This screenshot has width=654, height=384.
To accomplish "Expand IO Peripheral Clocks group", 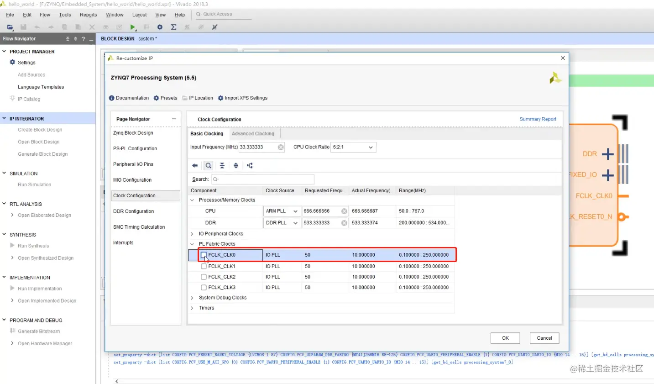I will tap(192, 234).
